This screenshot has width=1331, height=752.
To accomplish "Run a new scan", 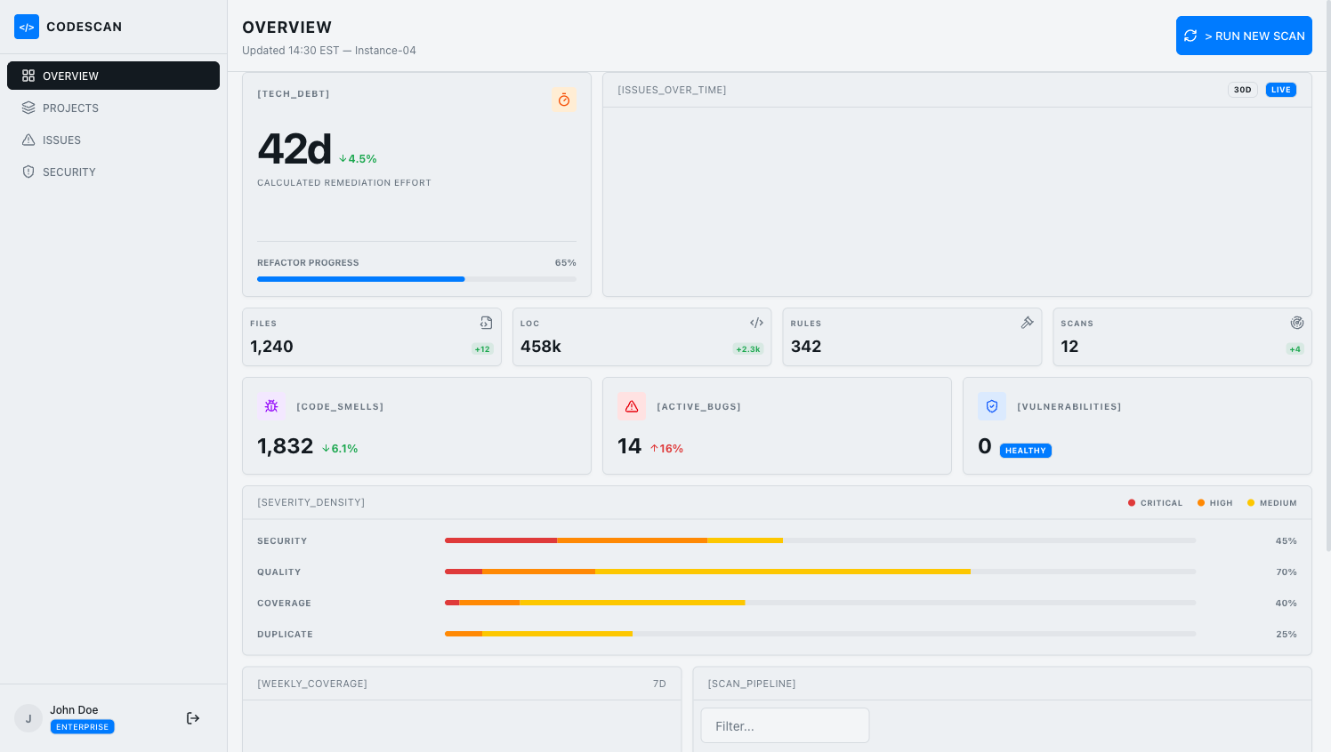I will pyautogui.click(x=1244, y=36).
